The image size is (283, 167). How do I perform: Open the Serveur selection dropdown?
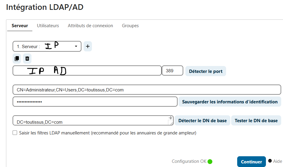click(47, 46)
